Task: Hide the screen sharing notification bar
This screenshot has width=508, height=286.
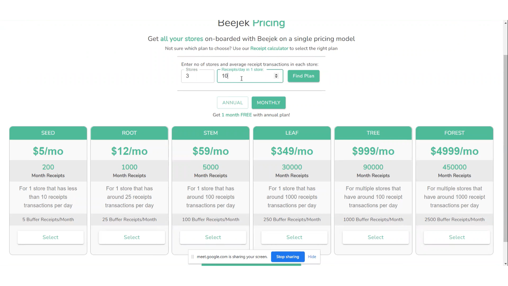Action: pyautogui.click(x=312, y=256)
